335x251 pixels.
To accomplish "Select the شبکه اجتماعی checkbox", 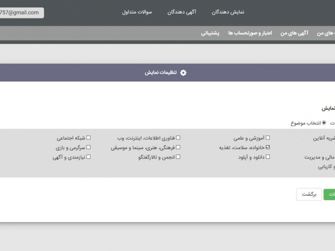I will (88, 138).
